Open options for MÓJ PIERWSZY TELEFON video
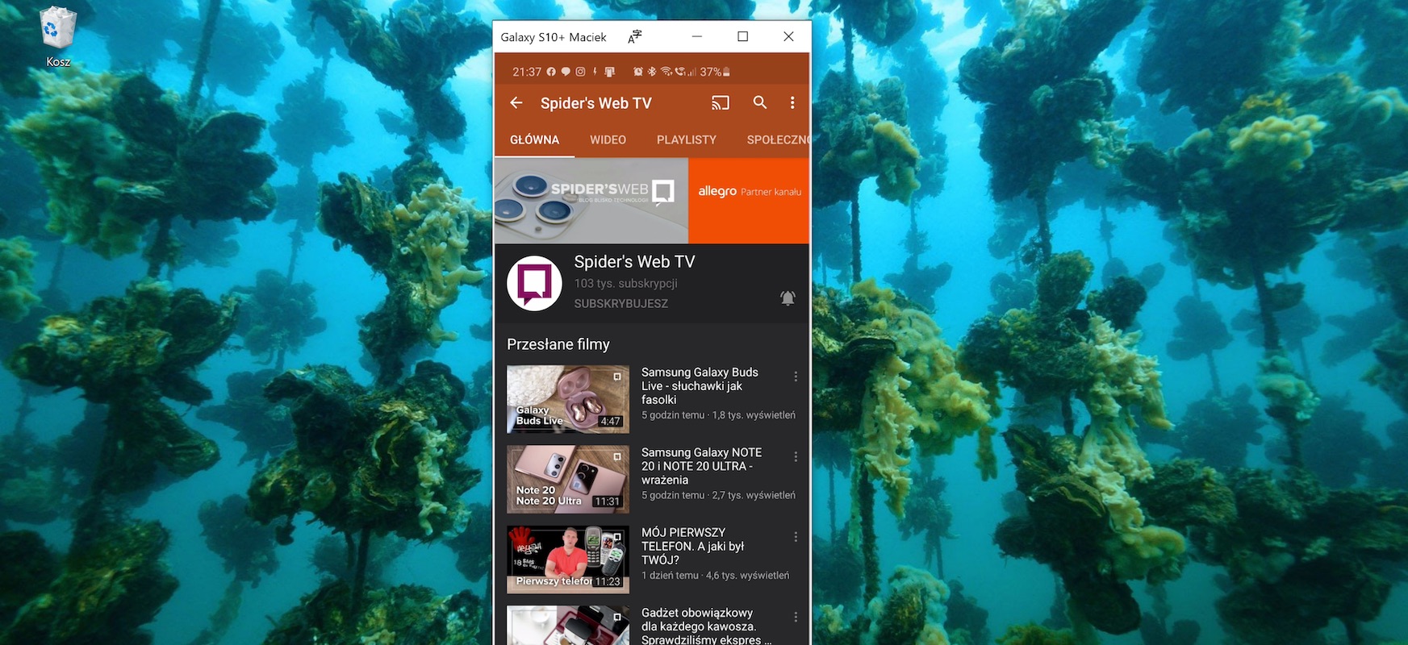This screenshot has height=645, width=1408. (796, 537)
